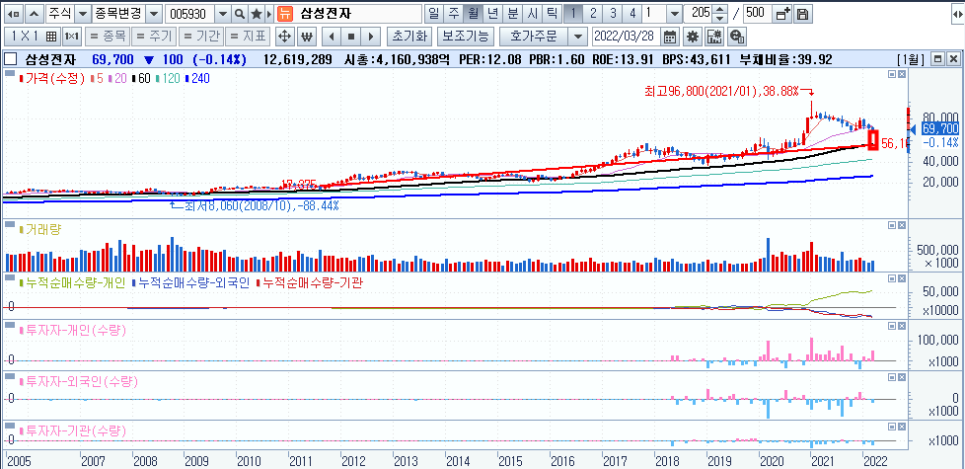Screen dimensions: 965x469
Task: Click the small arrow right of the star icon
Action: coord(269,14)
